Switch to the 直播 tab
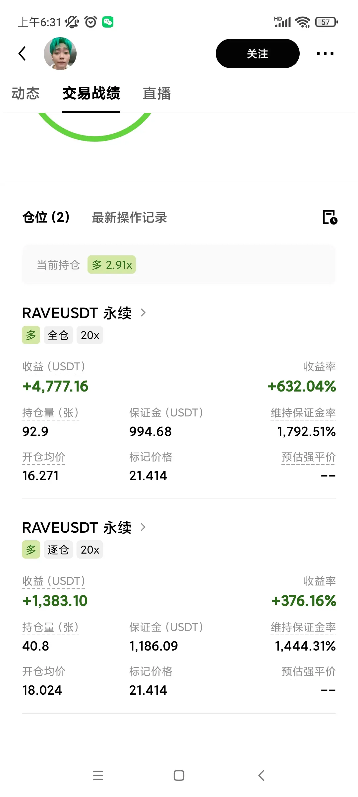 (x=157, y=93)
